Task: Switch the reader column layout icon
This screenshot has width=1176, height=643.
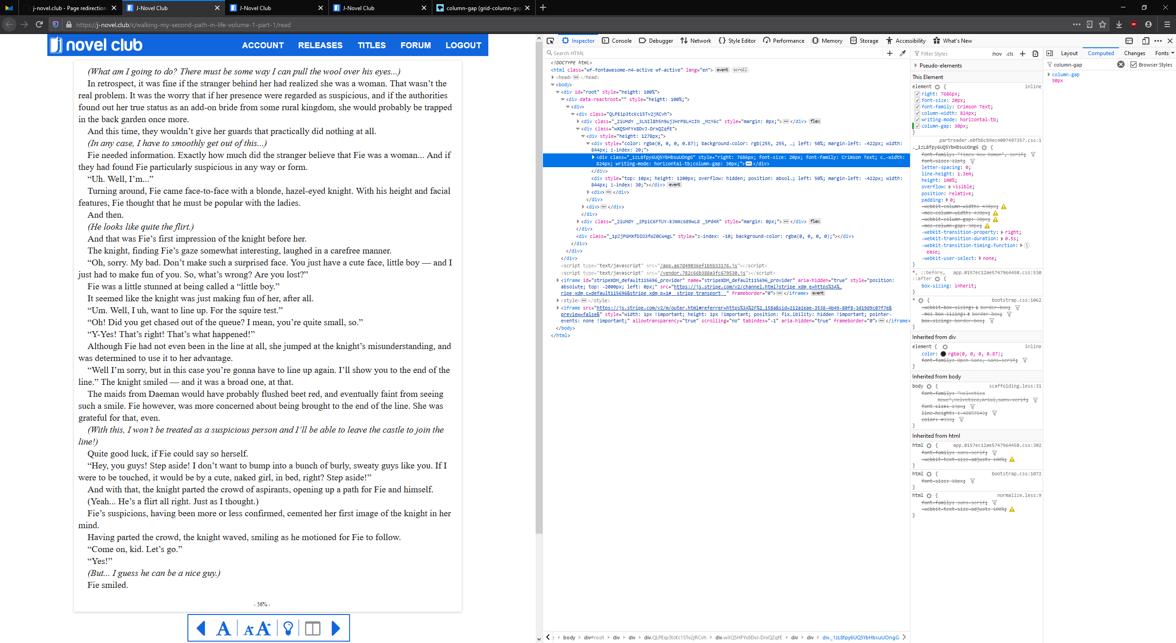Action: tap(313, 628)
